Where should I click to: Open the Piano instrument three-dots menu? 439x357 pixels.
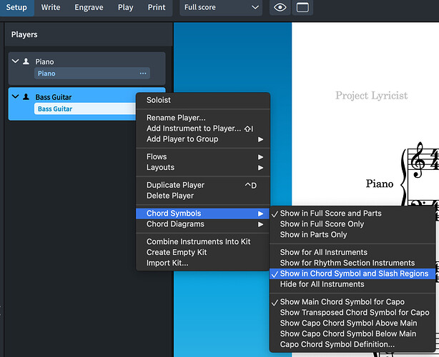[143, 74]
